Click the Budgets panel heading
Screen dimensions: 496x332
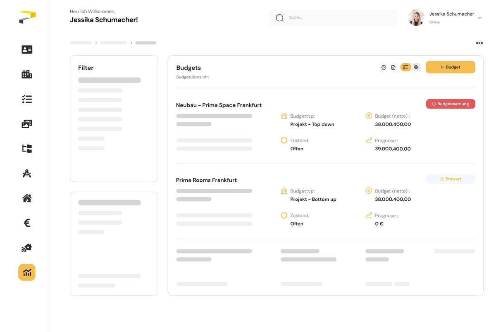[x=188, y=68]
